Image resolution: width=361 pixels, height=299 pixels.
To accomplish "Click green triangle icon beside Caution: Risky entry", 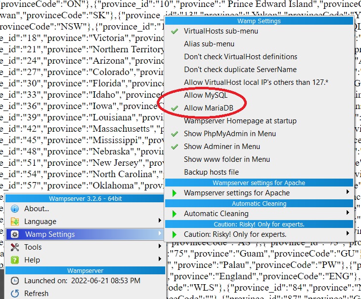I will [175, 234].
